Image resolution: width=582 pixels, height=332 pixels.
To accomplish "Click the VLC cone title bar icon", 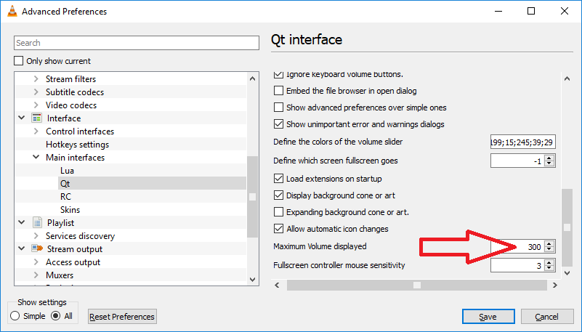I will [10, 12].
